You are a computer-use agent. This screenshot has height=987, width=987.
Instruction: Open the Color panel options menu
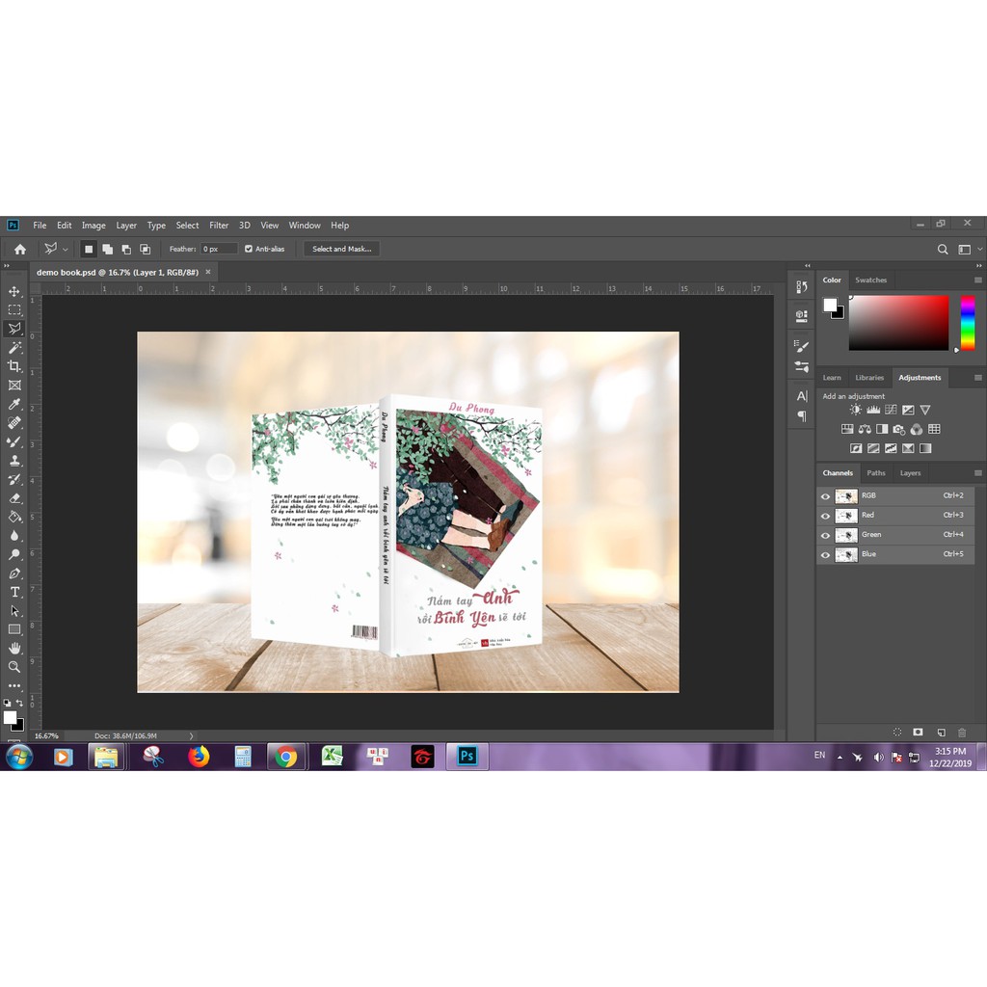[x=977, y=280]
